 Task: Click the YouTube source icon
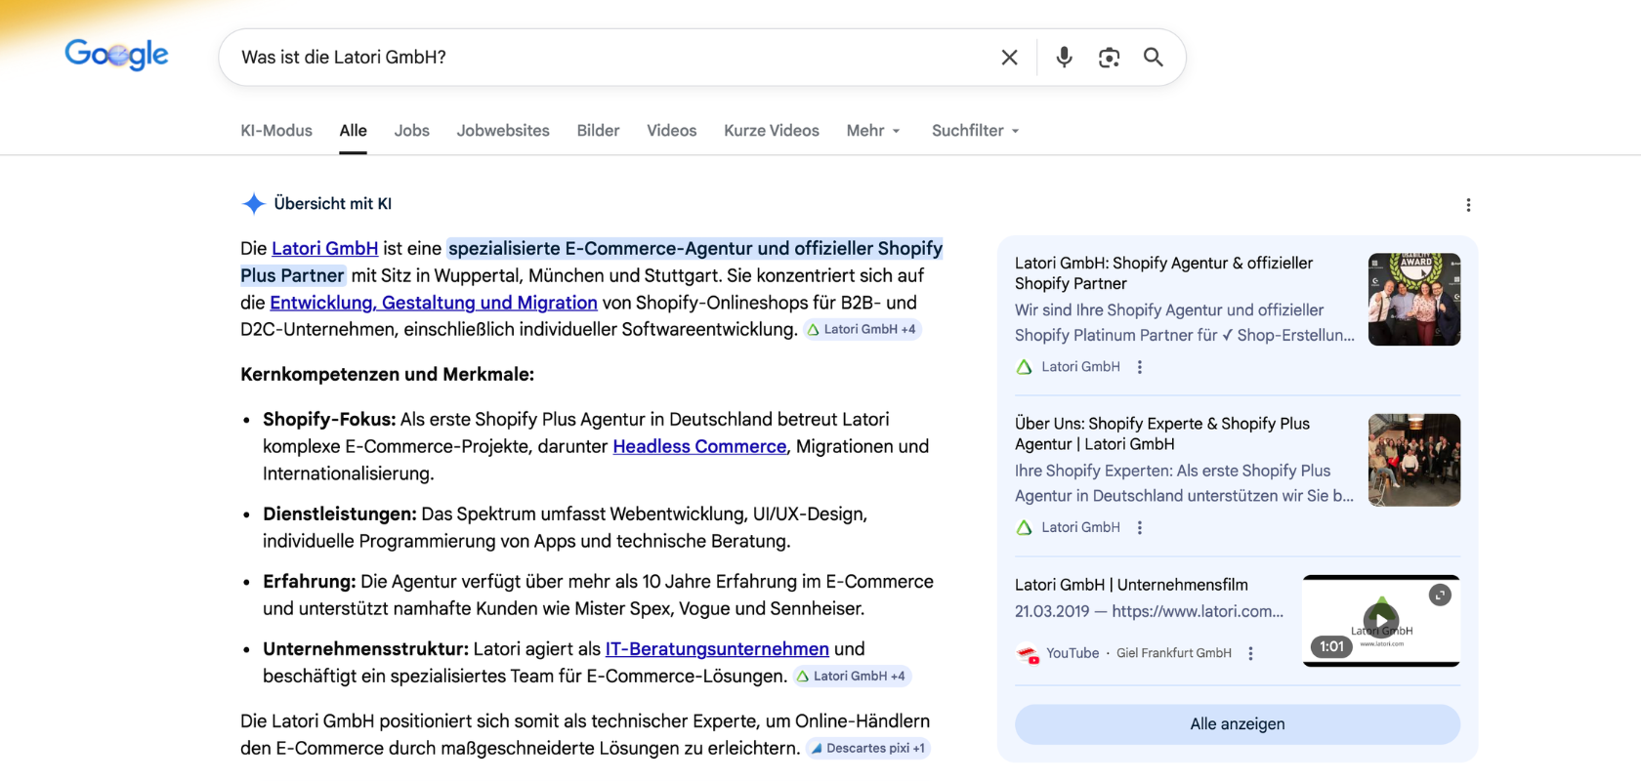pos(1028,654)
